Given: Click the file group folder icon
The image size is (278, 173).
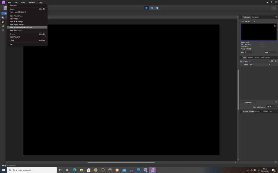Looking at the screenshot, I should (272, 61).
